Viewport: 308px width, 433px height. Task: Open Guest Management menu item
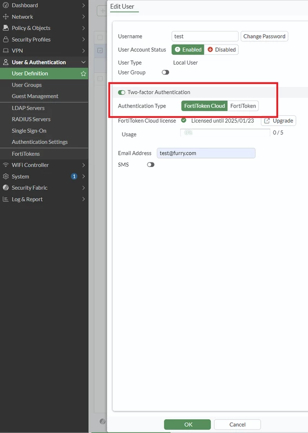click(44, 96)
